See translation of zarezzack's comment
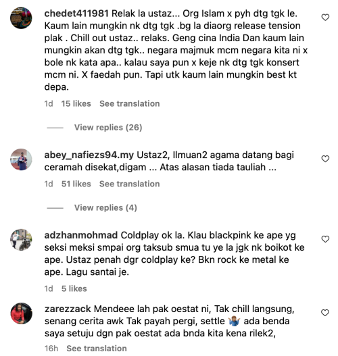 coord(97,349)
